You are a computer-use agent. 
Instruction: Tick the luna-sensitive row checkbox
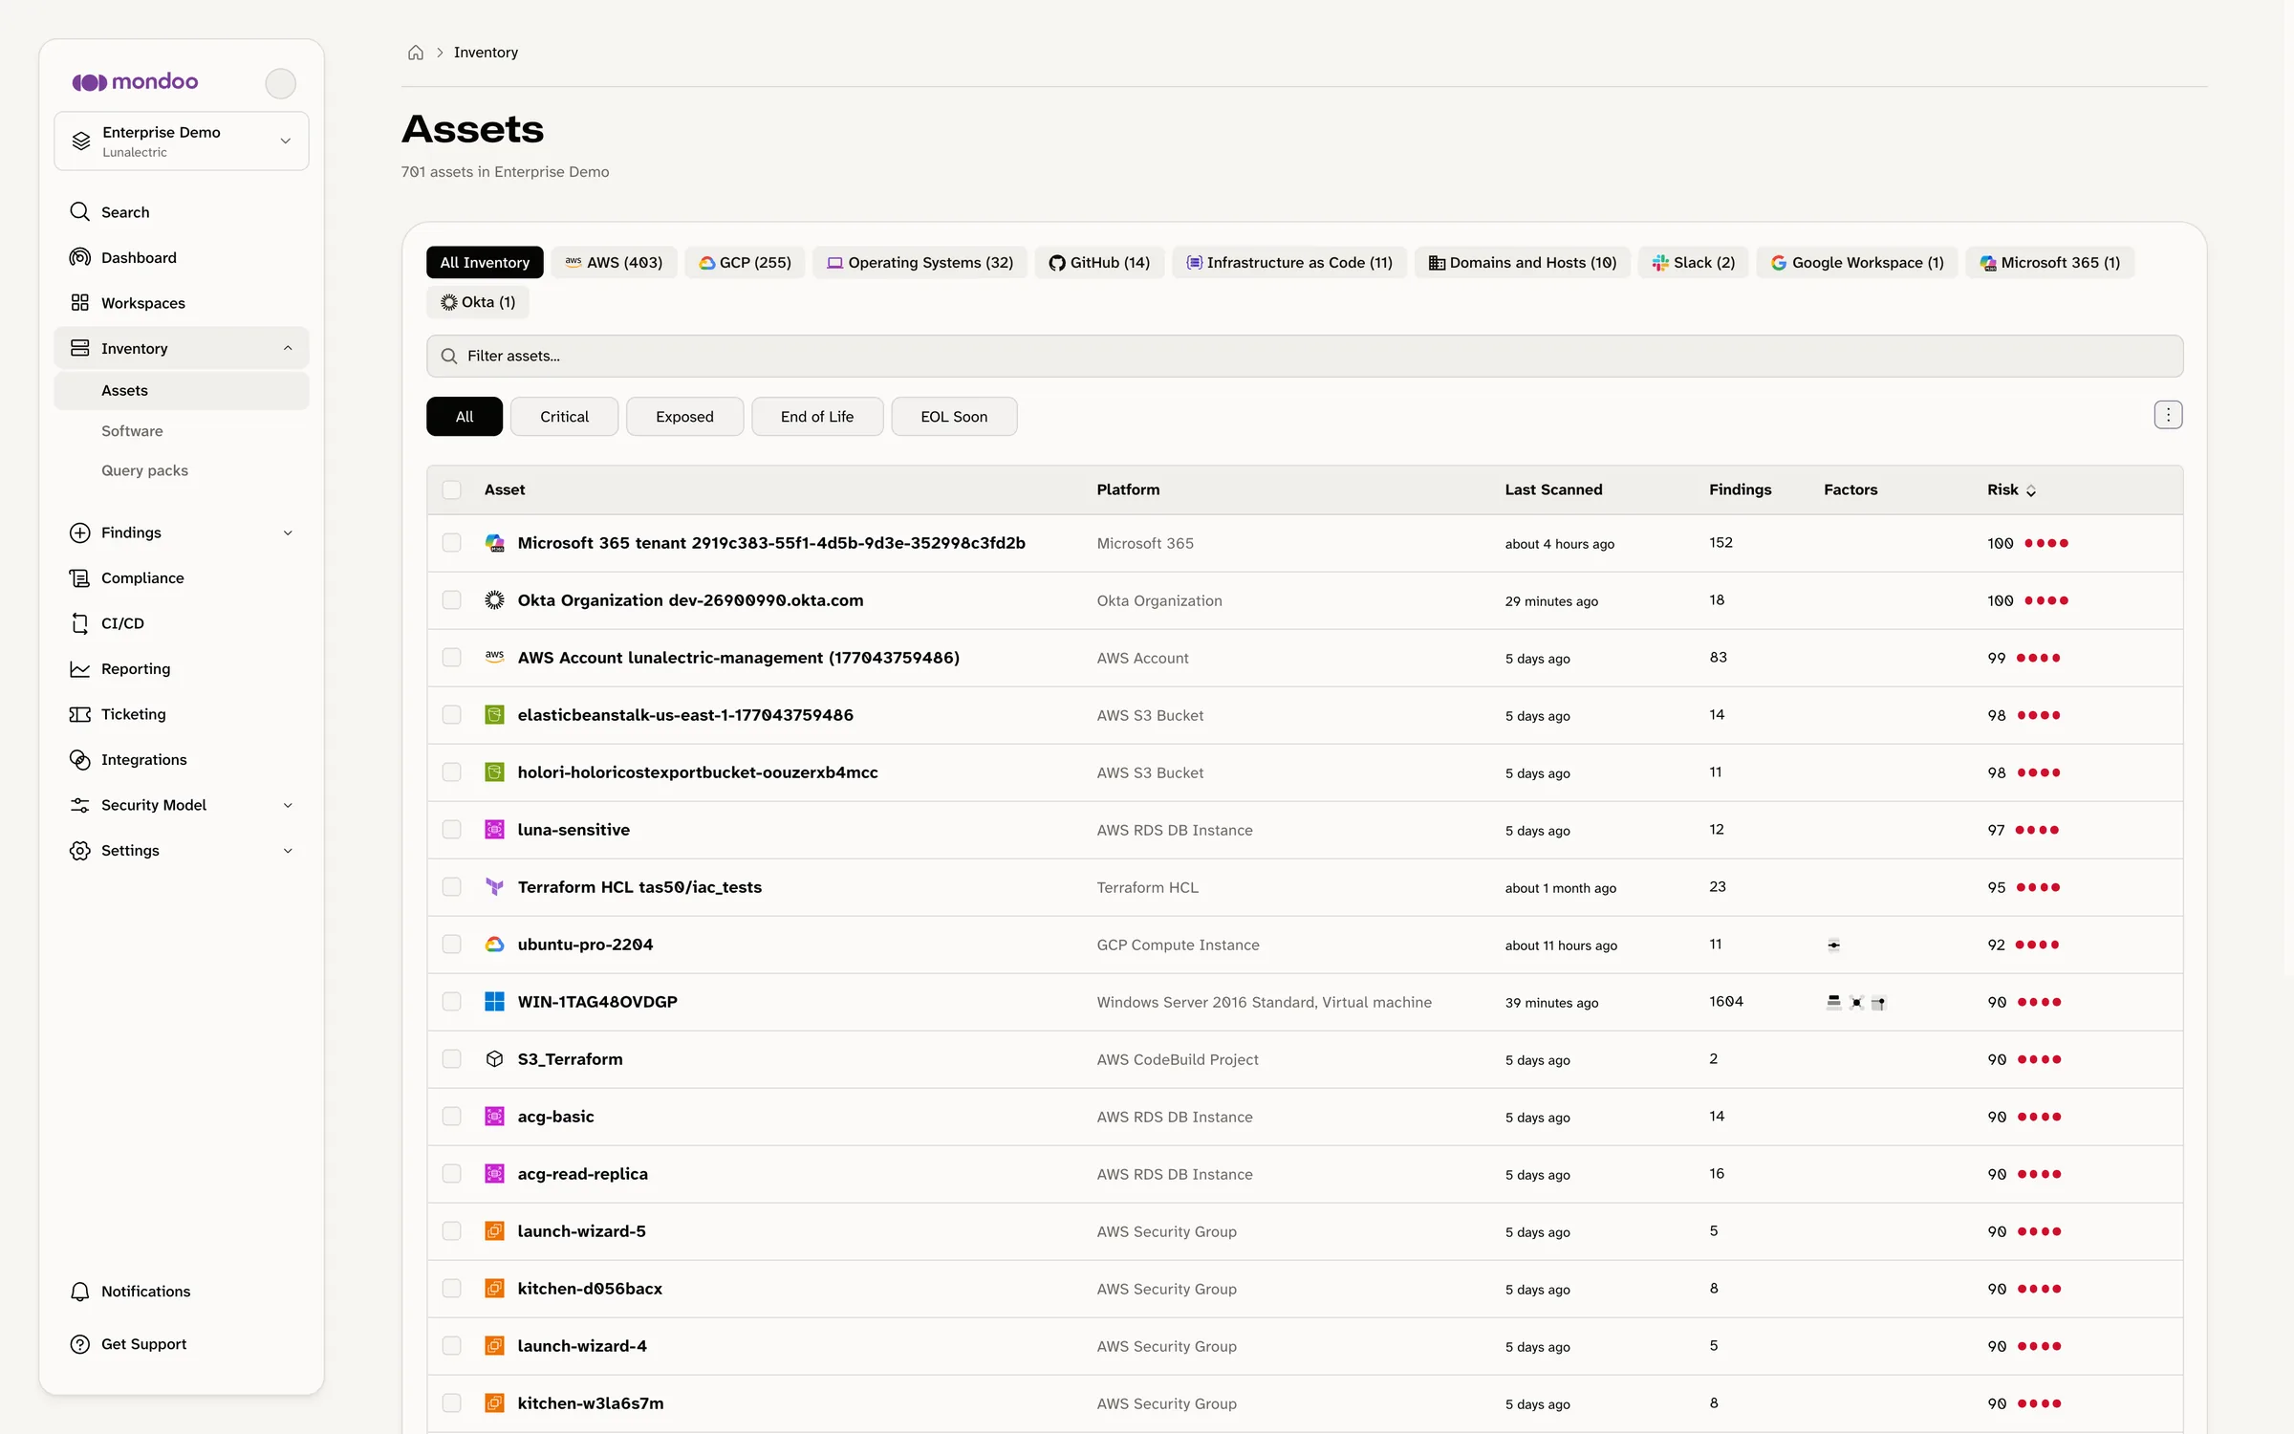tap(452, 830)
